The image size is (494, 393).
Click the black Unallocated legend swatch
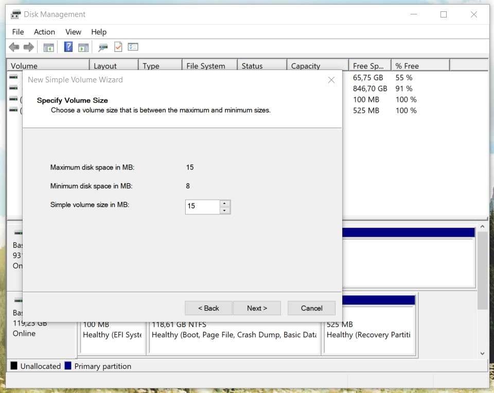(14, 366)
